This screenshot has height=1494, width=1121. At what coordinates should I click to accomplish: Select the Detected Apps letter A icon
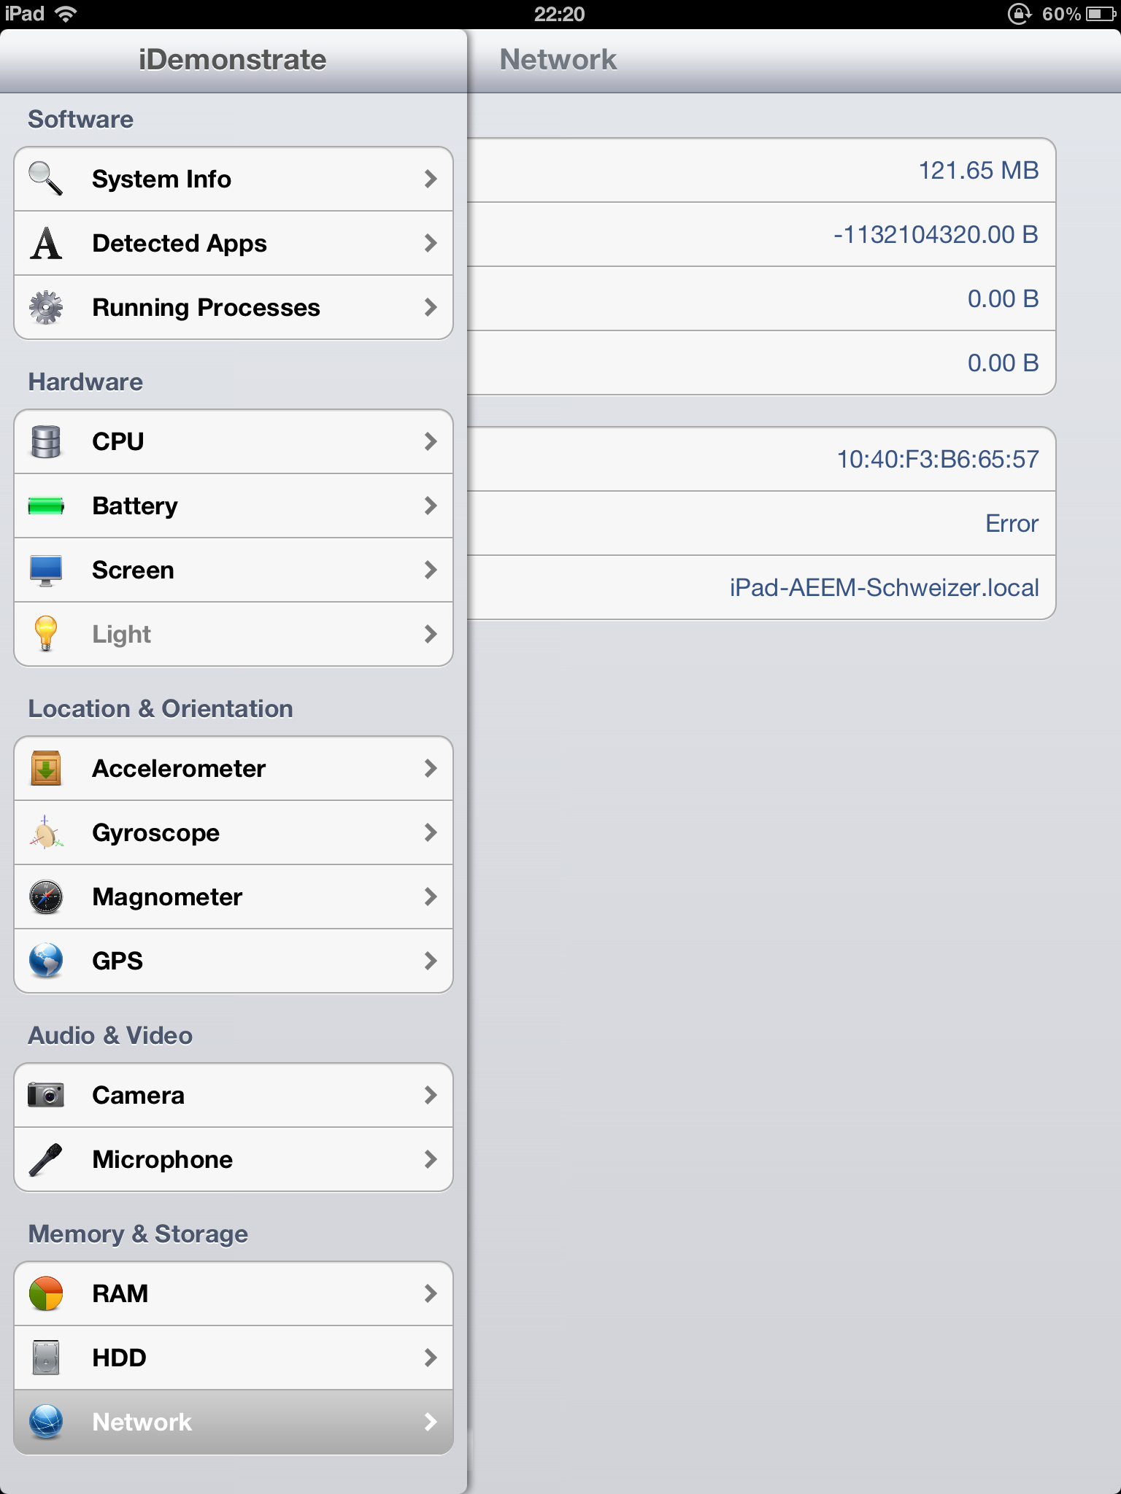pyautogui.click(x=45, y=243)
